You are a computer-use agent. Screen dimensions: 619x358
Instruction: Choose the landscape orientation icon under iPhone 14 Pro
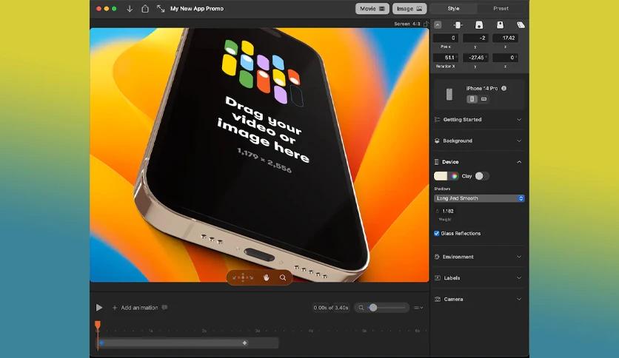coord(484,99)
